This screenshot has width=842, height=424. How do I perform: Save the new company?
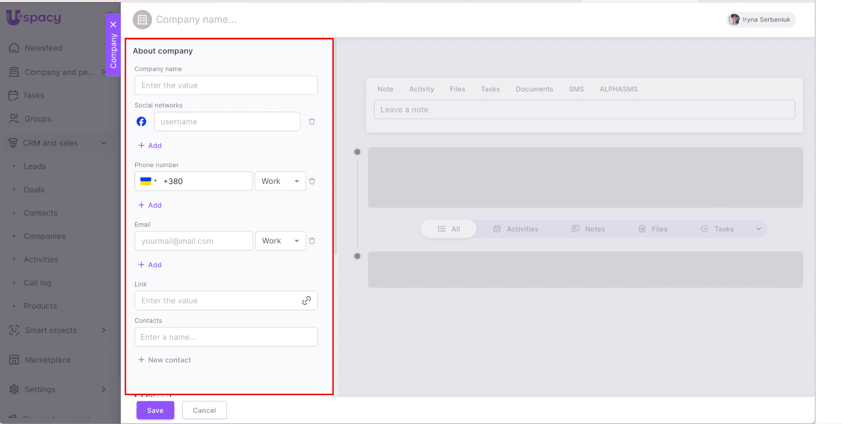point(155,410)
